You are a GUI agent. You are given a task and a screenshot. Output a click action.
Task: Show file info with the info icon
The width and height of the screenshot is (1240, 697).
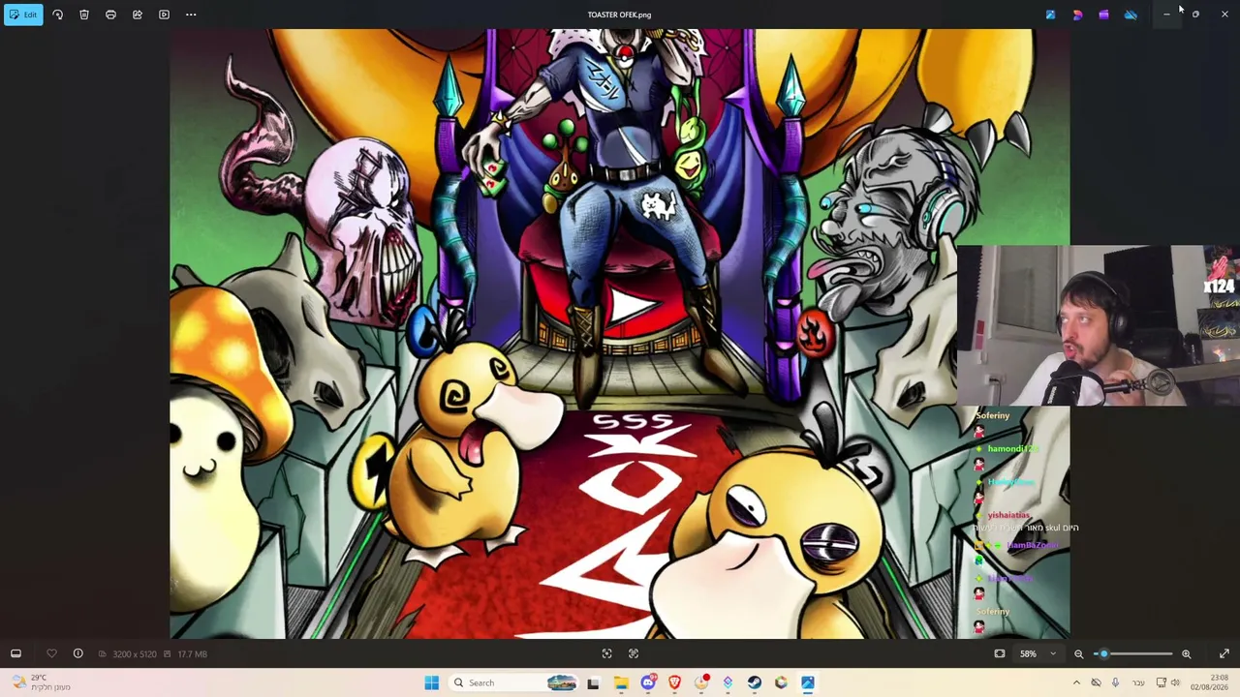coord(78,653)
